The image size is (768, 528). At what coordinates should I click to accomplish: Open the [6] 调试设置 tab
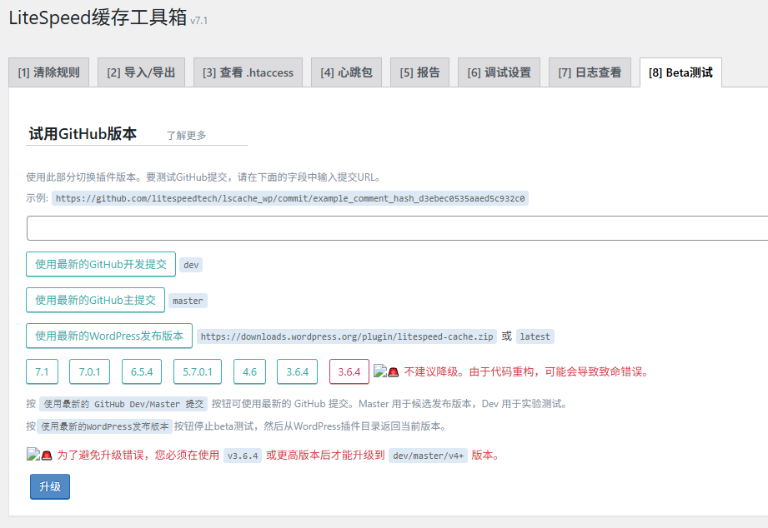pyautogui.click(x=499, y=72)
